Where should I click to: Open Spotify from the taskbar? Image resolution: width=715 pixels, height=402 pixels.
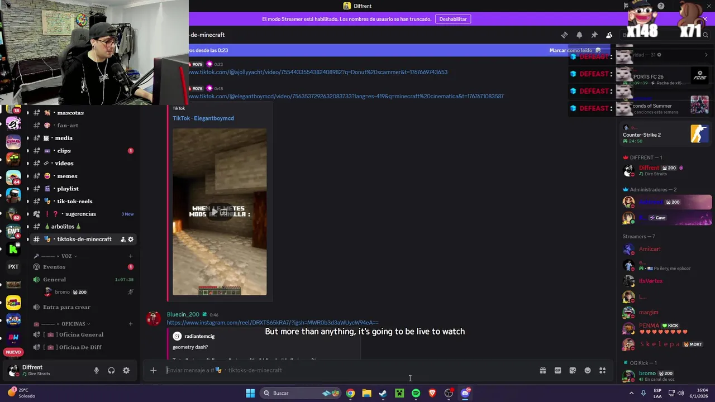tap(416, 393)
